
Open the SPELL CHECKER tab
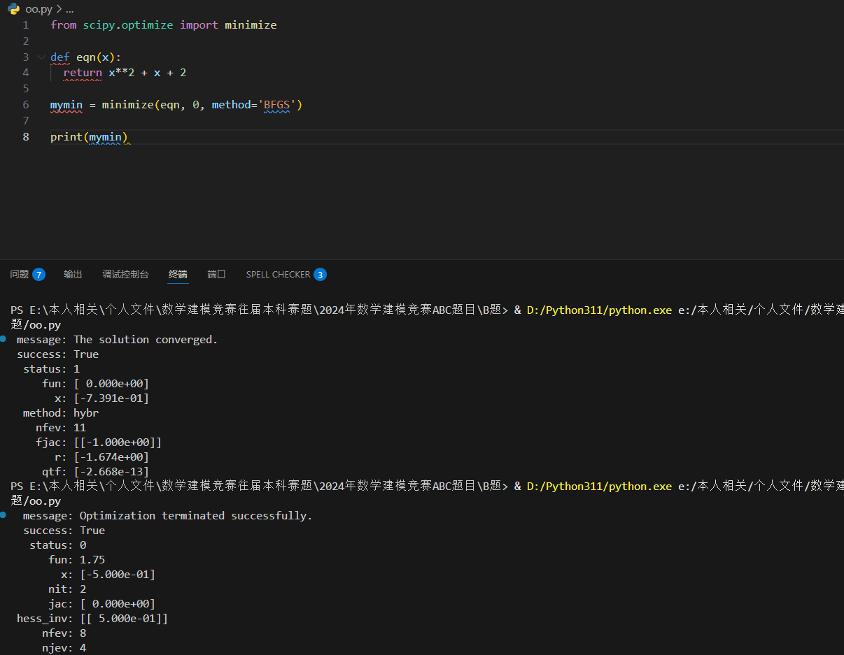(278, 275)
